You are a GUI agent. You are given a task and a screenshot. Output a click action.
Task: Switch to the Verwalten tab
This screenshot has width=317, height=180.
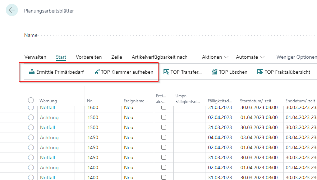click(35, 57)
